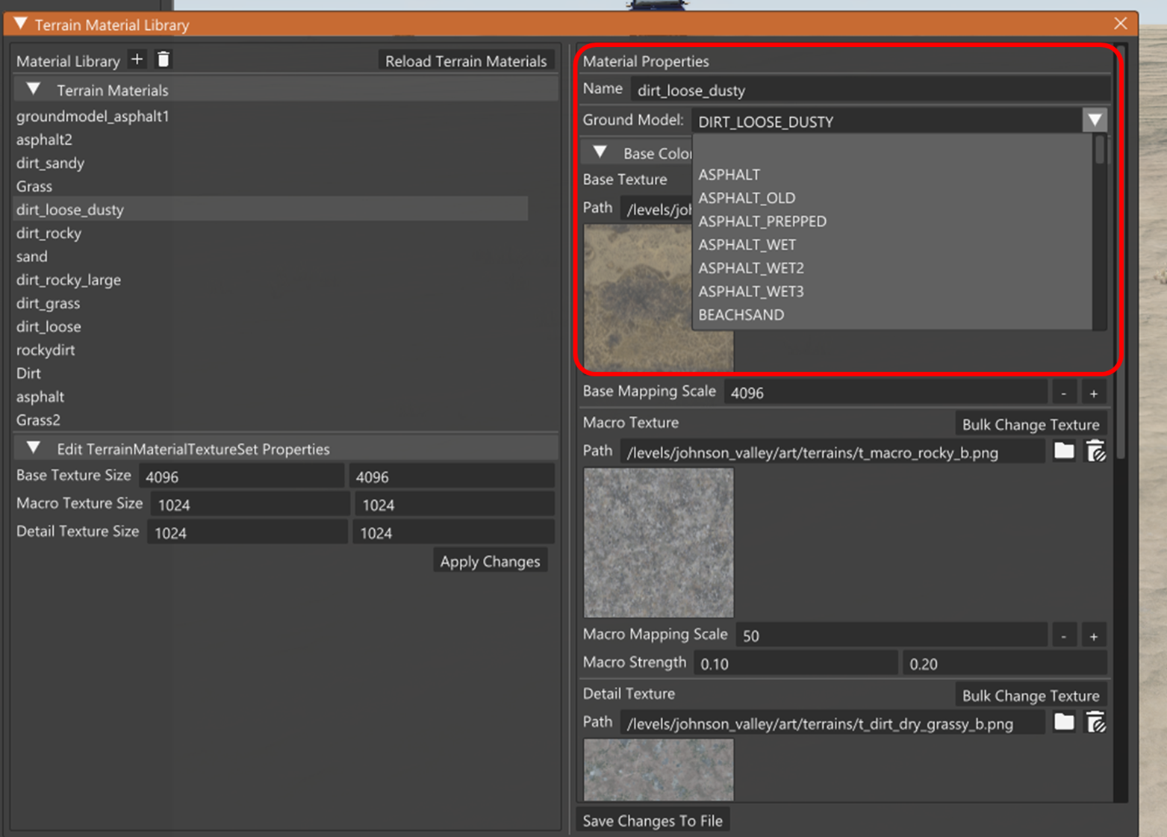Clear the Detail Texture path with trash icon
Screen dimensions: 1167x837
pyautogui.click(x=1095, y=722)
